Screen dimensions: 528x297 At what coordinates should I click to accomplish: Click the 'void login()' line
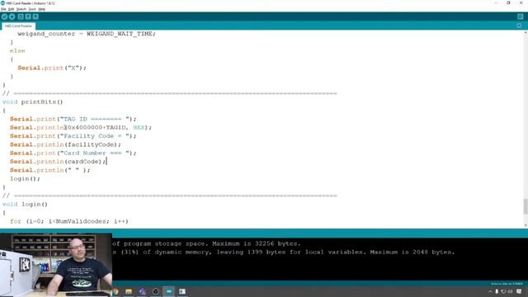25,204
